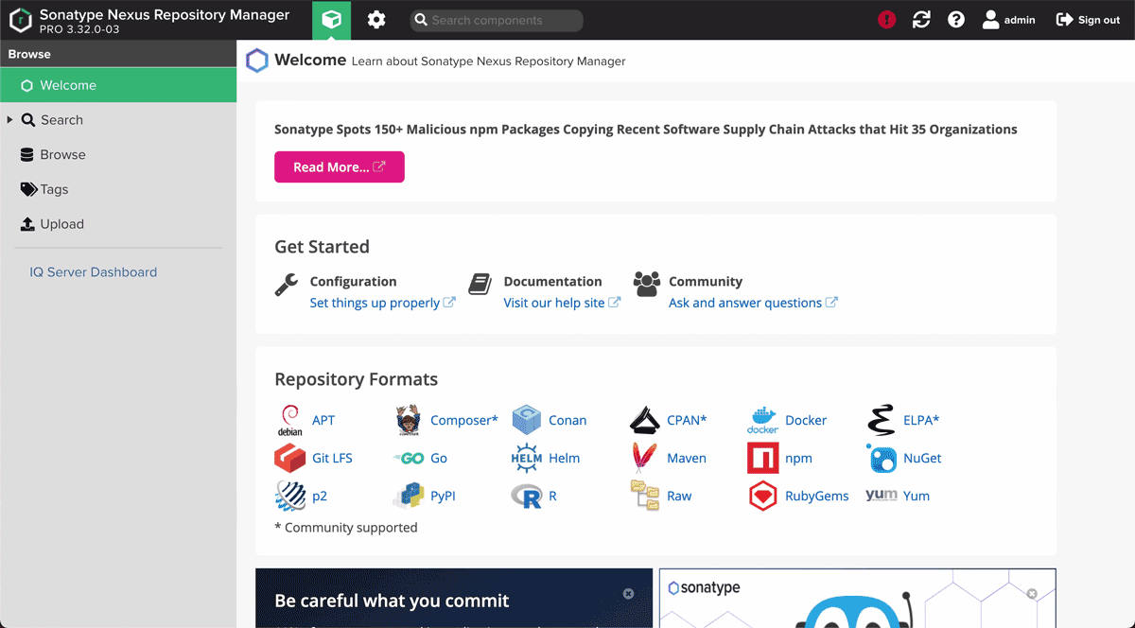1135x628 pixels.
Task: Open the ELPA* format link
Action: [x=921, y=420]
